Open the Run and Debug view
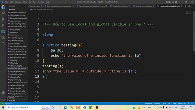 (x=3, y=25)
